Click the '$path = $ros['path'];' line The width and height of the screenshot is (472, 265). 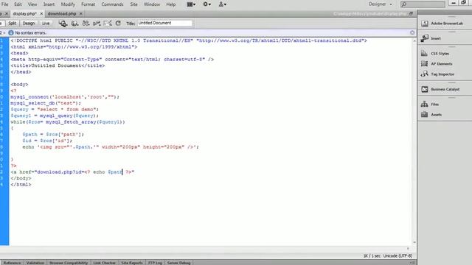[x=53, y=134]
